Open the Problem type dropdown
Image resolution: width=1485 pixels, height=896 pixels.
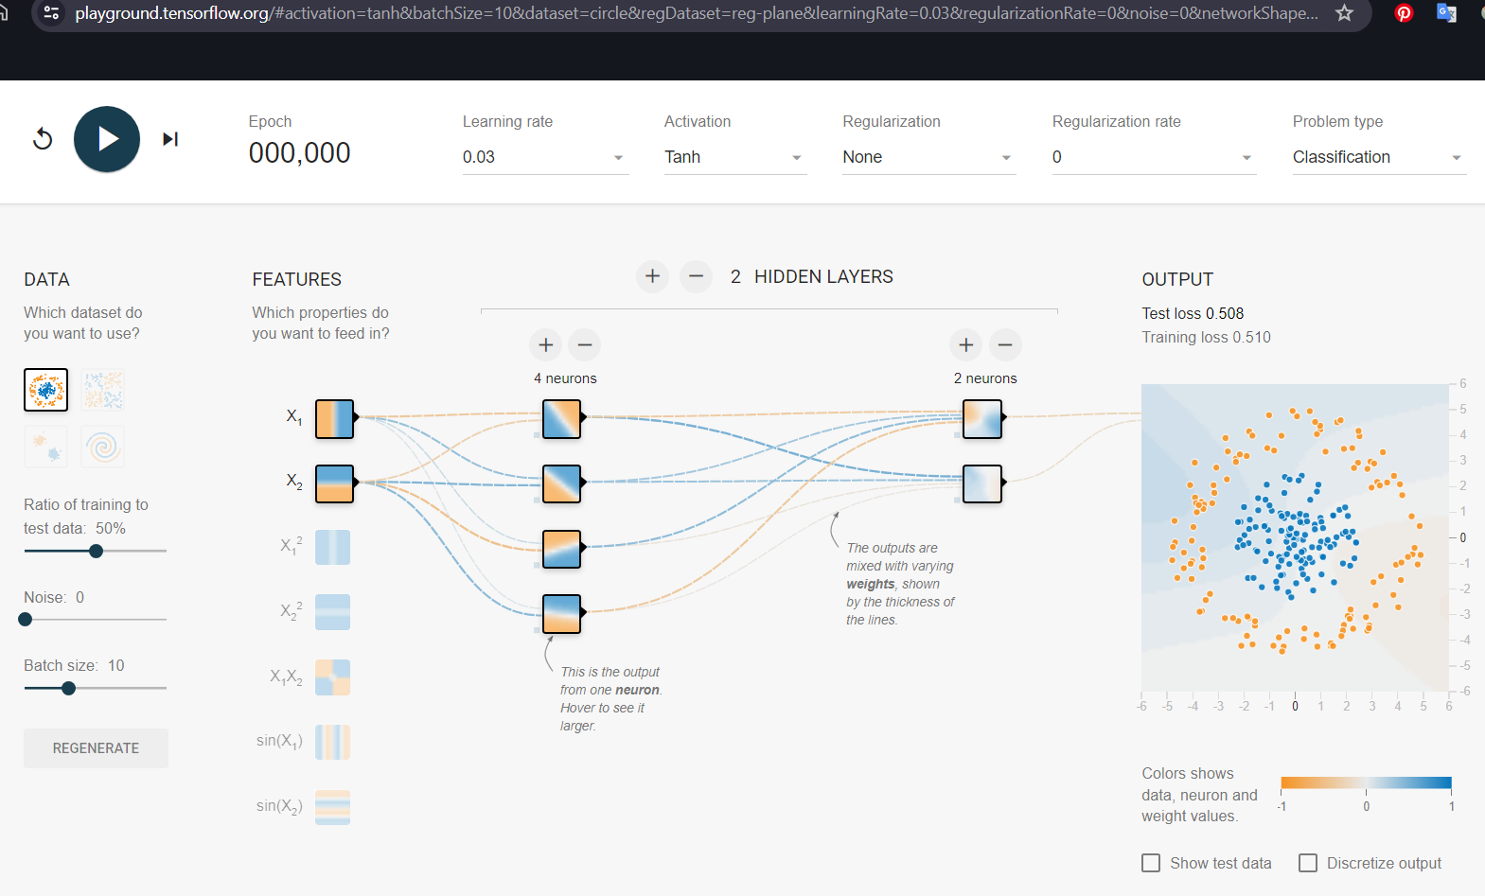pyautogui.click(x=1379, y=157)
